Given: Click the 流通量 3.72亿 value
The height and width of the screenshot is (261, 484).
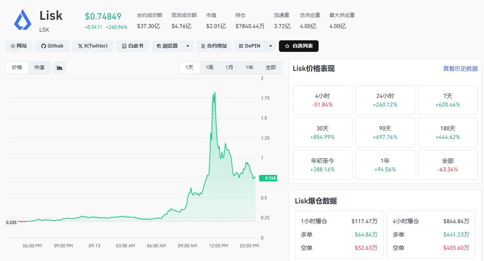Looking at the screenshot, I should pyautogui.click(x=282, y=26).
